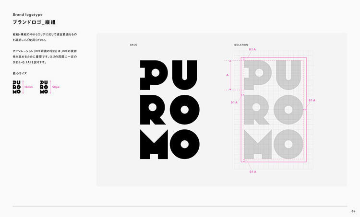The height and width of the screenshot is (217, 360).
Task: Click the 最小サイズ label
Action: coord(20,73)
